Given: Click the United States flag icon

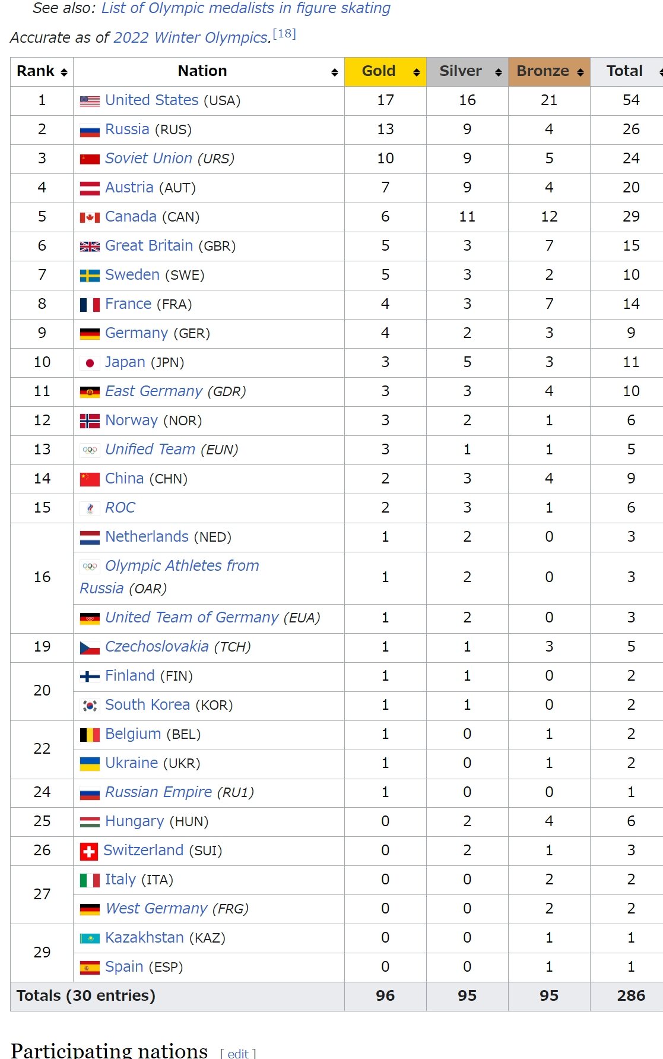Looking at the screenshot, I should tap(90, 101).
